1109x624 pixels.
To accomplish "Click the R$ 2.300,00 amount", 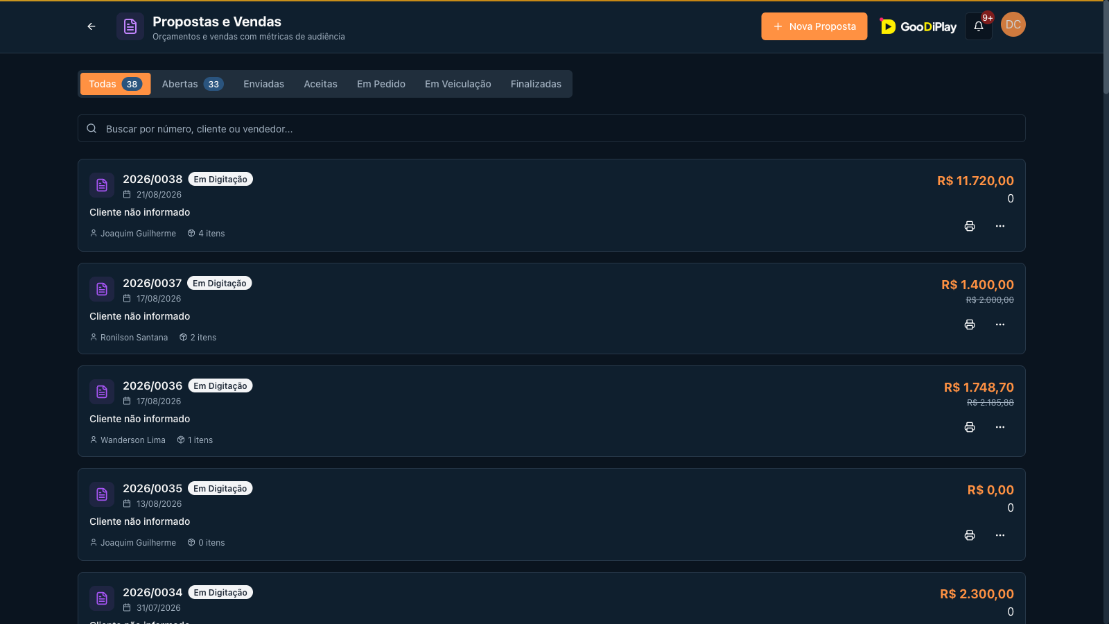I will [x=977, y=593].
